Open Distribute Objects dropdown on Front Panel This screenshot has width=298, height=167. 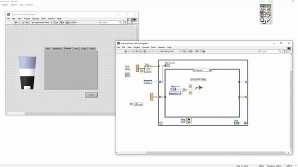pyautogui.click(x=62, y=23)
